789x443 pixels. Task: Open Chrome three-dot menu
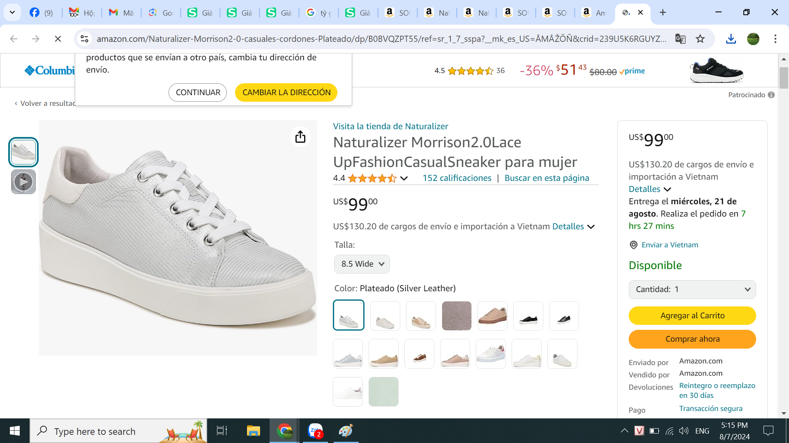775,39
